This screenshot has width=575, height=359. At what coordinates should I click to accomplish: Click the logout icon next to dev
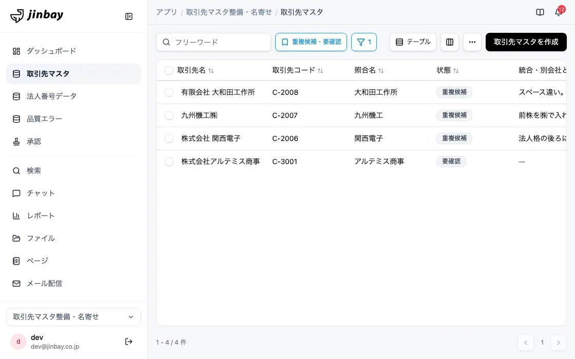(x=129, y=342)
